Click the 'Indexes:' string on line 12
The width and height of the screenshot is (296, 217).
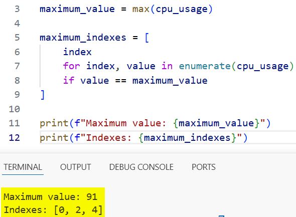click(x=108, y=138)
